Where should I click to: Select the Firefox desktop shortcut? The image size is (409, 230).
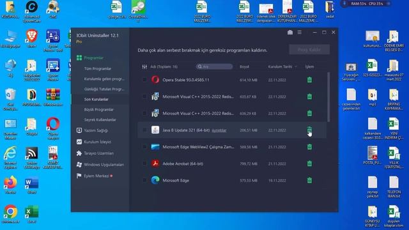[x=10, y=185]
